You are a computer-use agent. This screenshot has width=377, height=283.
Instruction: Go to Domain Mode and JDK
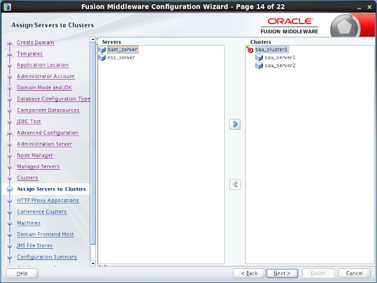(x=45, y=88)
